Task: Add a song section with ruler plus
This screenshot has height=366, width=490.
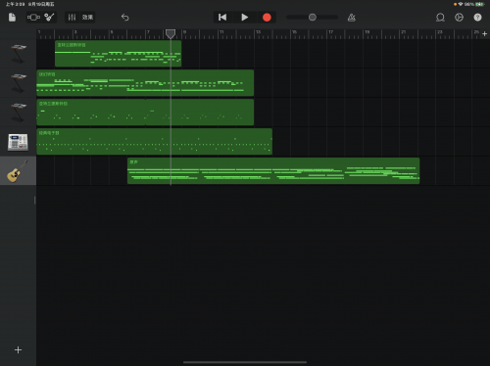Action: click(x=485, y=33)
